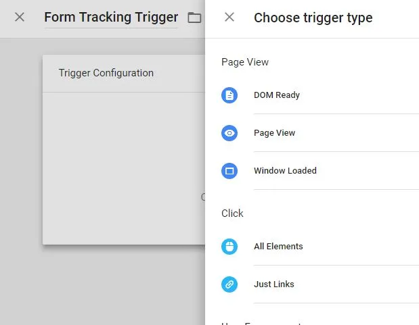Click the All Elements mouse icon
Screen dimensions: 419x325
(229, 247)
